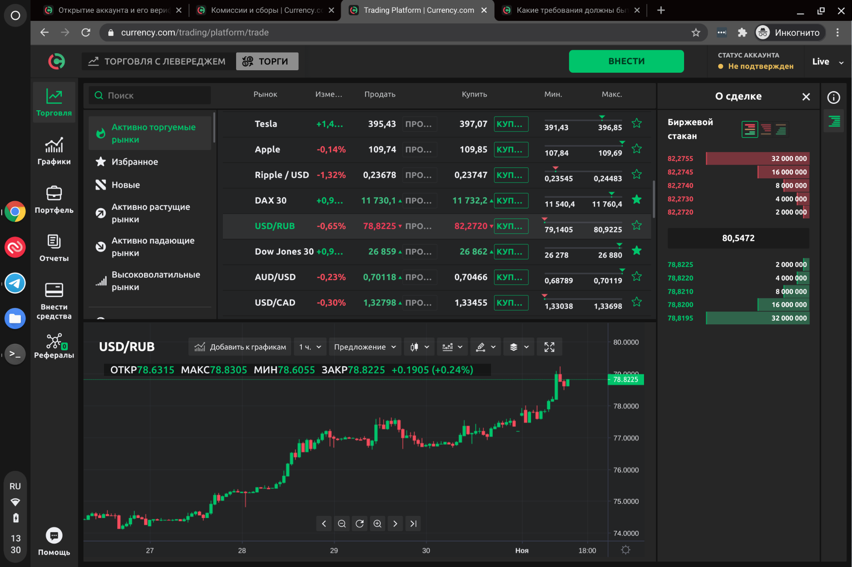Image resolution: width=852 pixels, height=567 pixels.
Task: Select the middle order book view
Action: [x=765, y=129]
